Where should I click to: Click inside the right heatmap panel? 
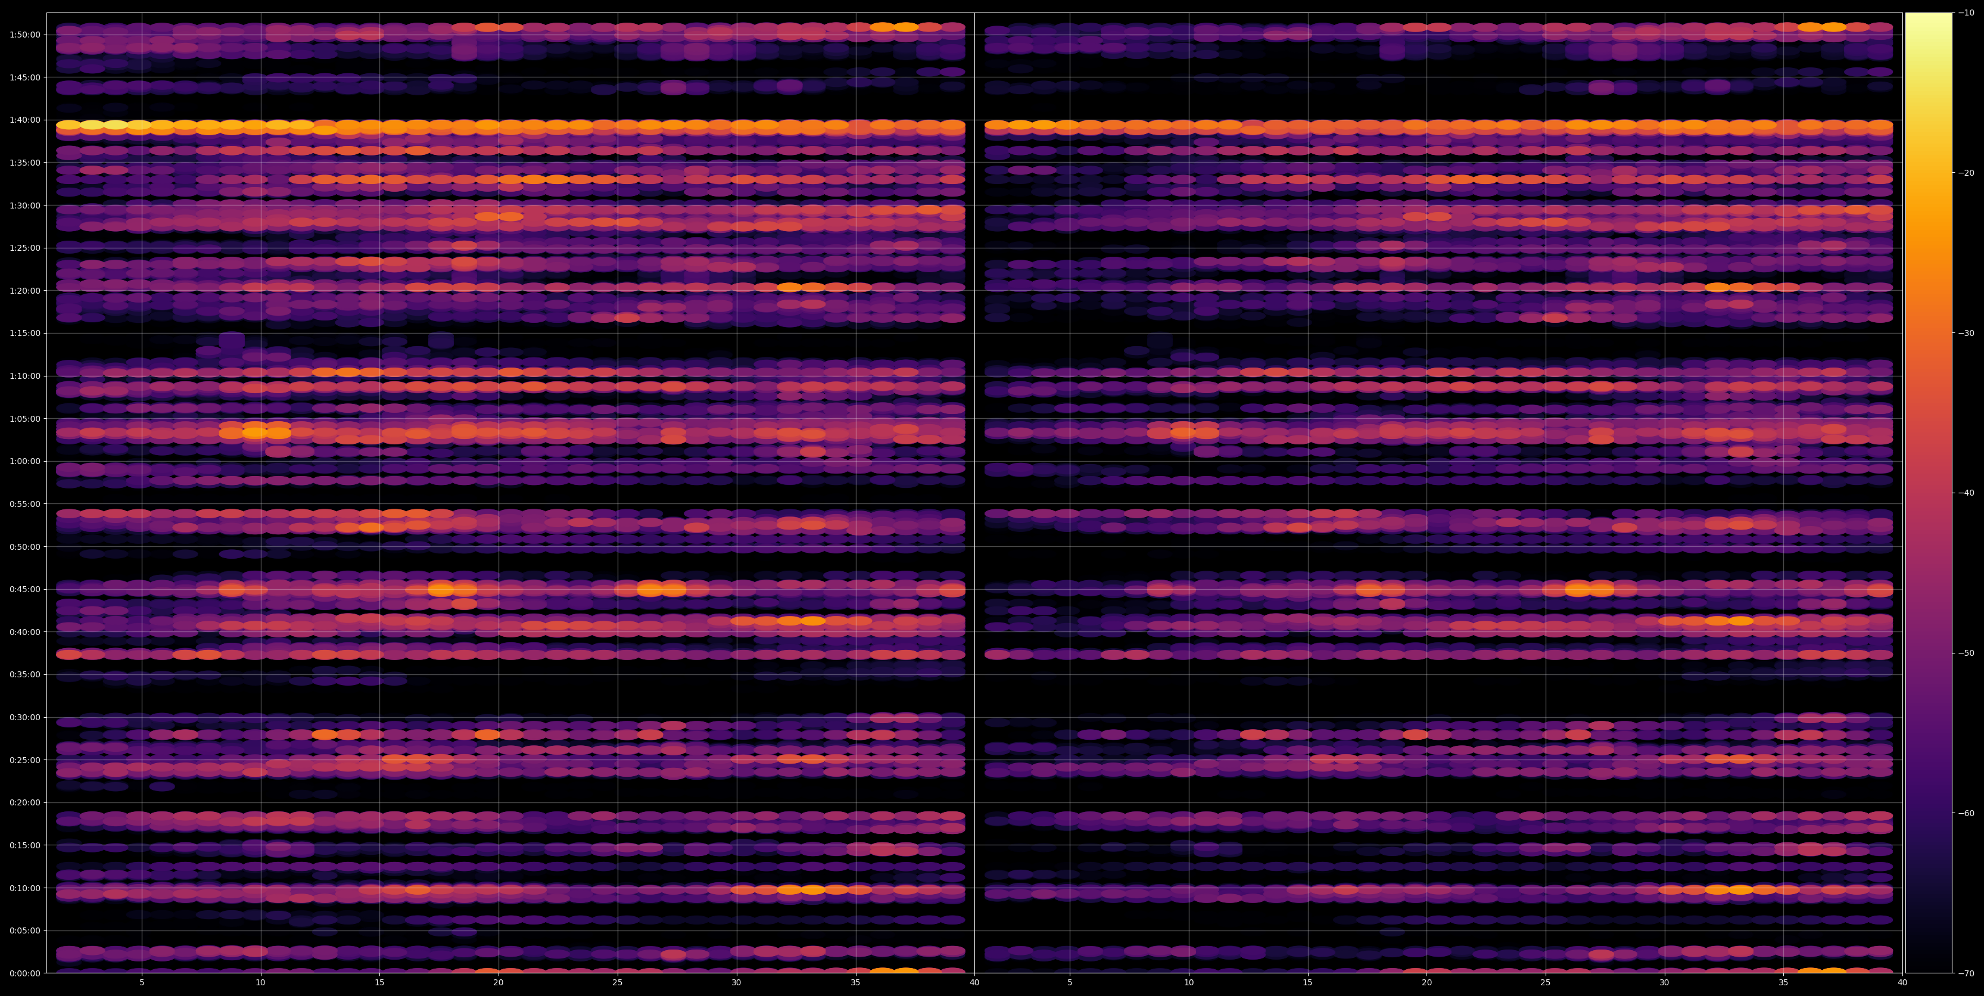click(1438, 493)
